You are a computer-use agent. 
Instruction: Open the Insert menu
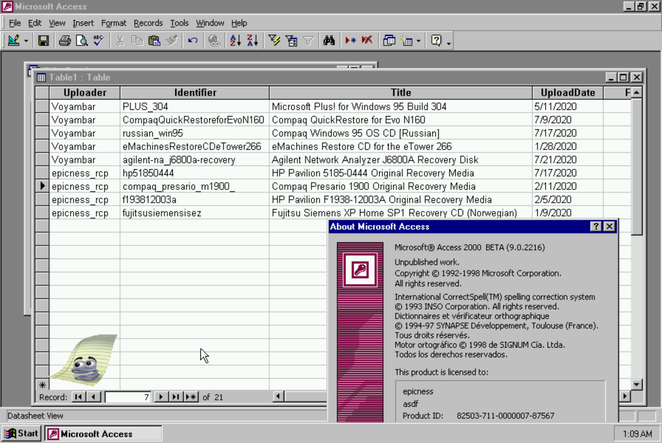tap(83, 23)
